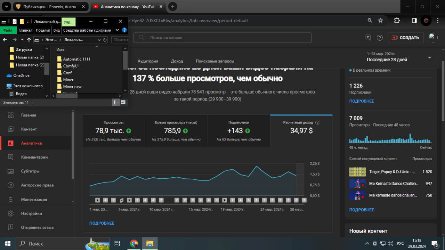This screenshot has height=250, width=445.
Task: Open Chrome extensions puzzle icon
Action: [x=397, y=21]
